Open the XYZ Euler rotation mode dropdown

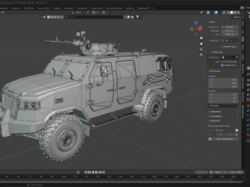click(x=223, y=106)
